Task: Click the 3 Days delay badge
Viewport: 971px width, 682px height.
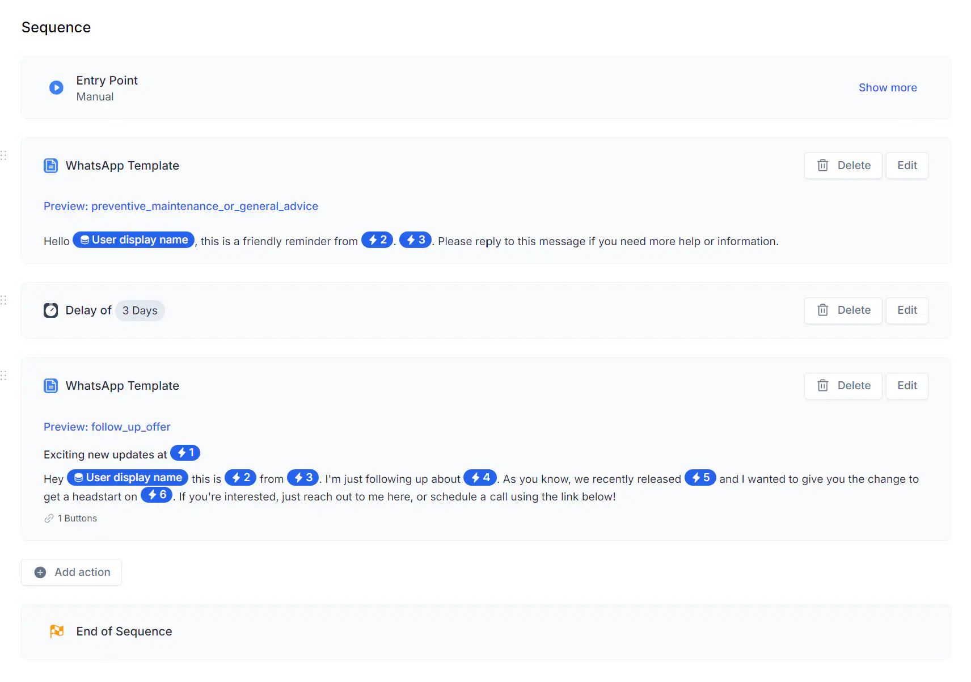Action: point(140,310)
